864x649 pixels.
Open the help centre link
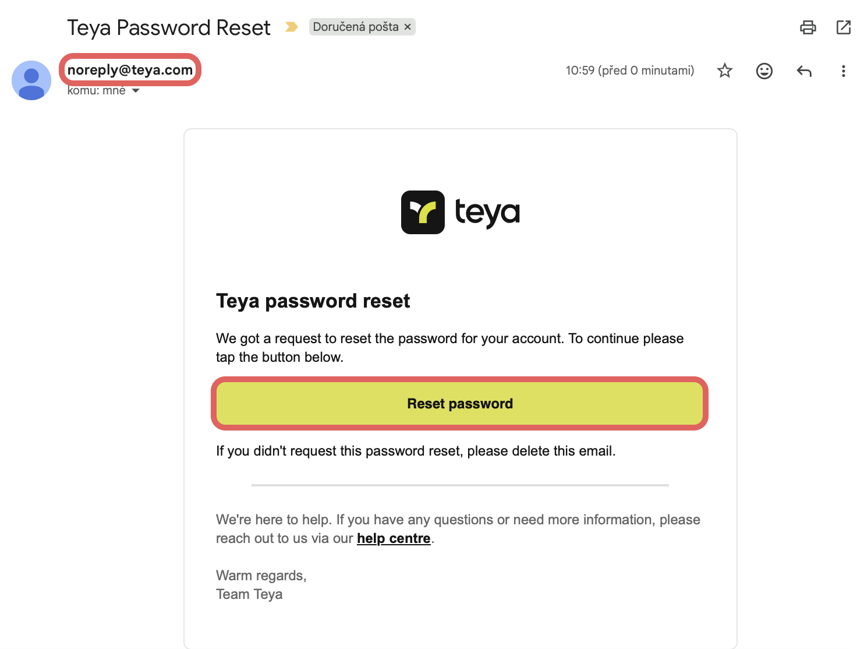(394, 538)
